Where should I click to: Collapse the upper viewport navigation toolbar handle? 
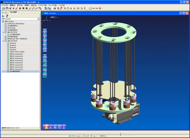[45, 29]
